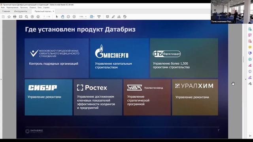Screen dimensions: 253x142
Task: Open the Файл menu
Action: pyautogui.click(x=3, y=7)
